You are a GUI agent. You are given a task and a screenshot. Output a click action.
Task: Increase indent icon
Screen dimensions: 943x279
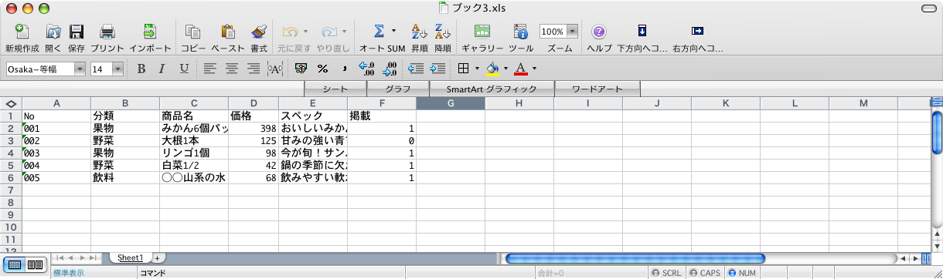coord(437,69)
